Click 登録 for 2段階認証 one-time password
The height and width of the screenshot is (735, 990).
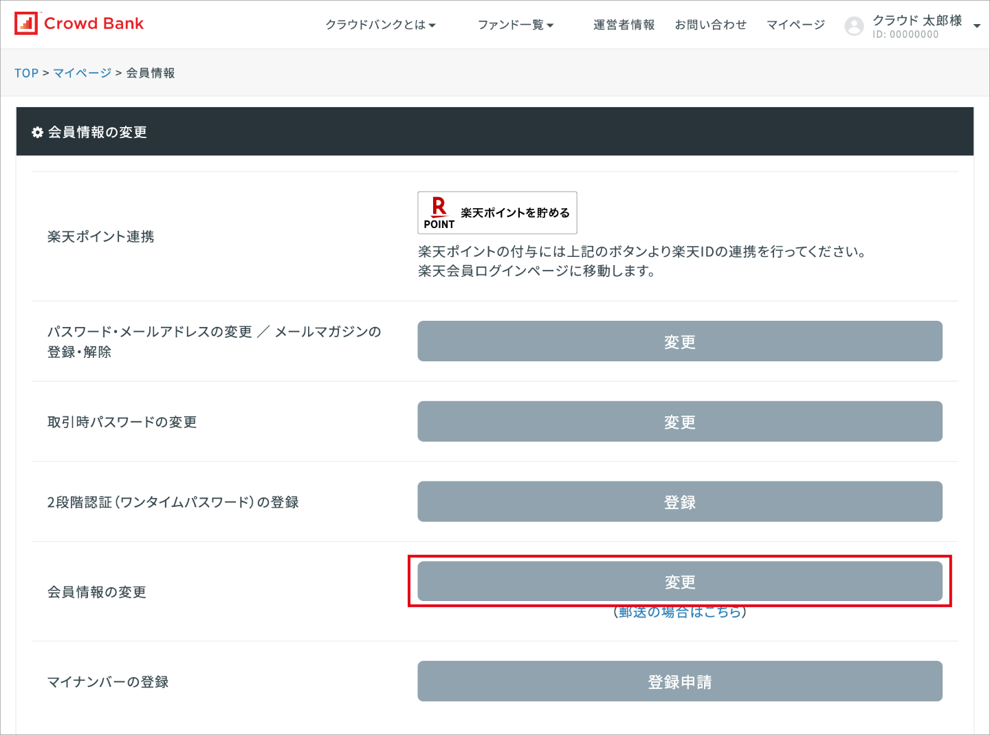[679, 502]
